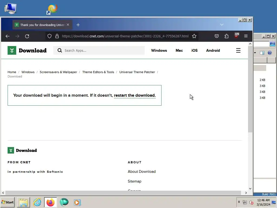
Task: Click the green Download logo in header
Action: pos(27,50)
